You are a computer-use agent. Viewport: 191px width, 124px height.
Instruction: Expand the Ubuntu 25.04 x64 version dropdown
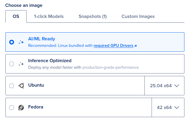164,86
